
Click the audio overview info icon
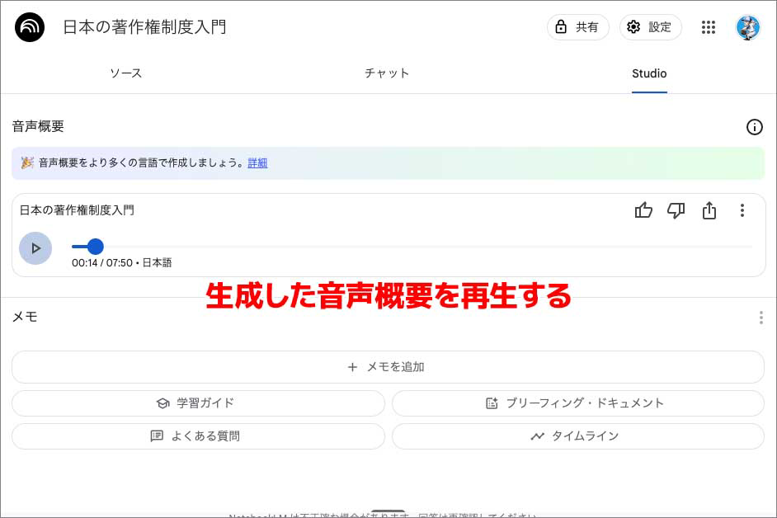click(754, 127)
